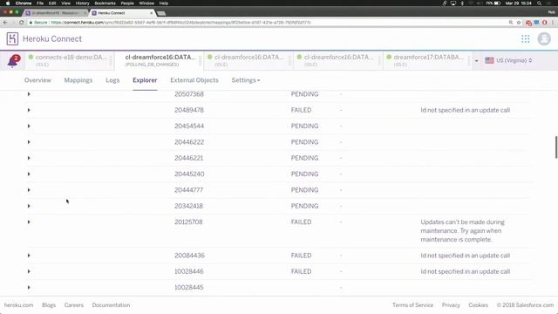Open the heroku.com footer link
The width and height of the screenshot is (558, 314).
(18, 305)
